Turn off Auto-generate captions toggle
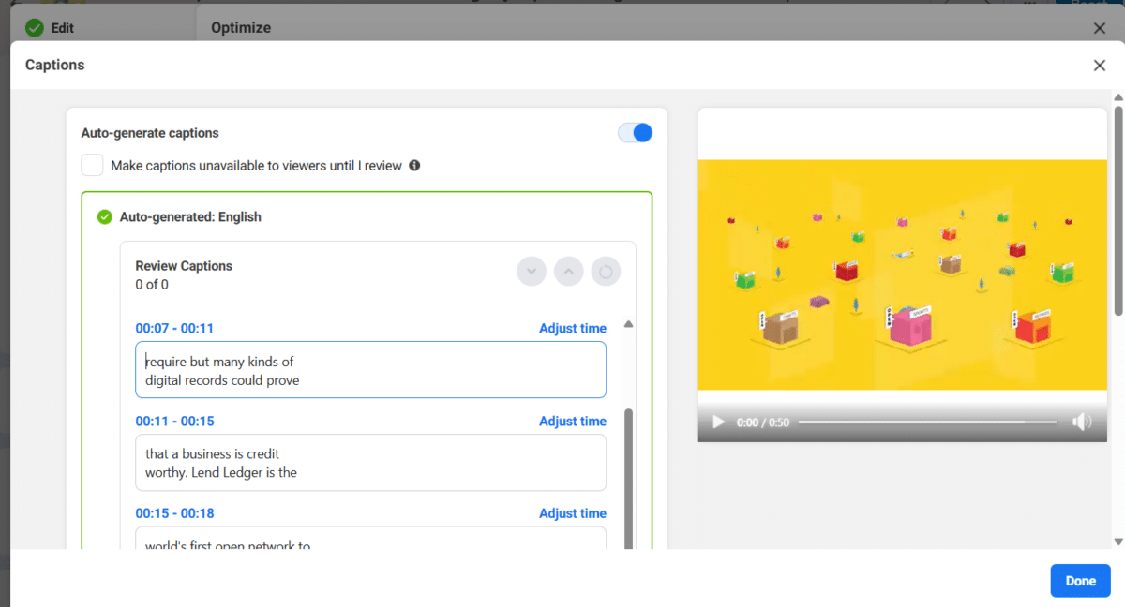The width and height of the screenshot is (1125, 607). click(635, 133)
